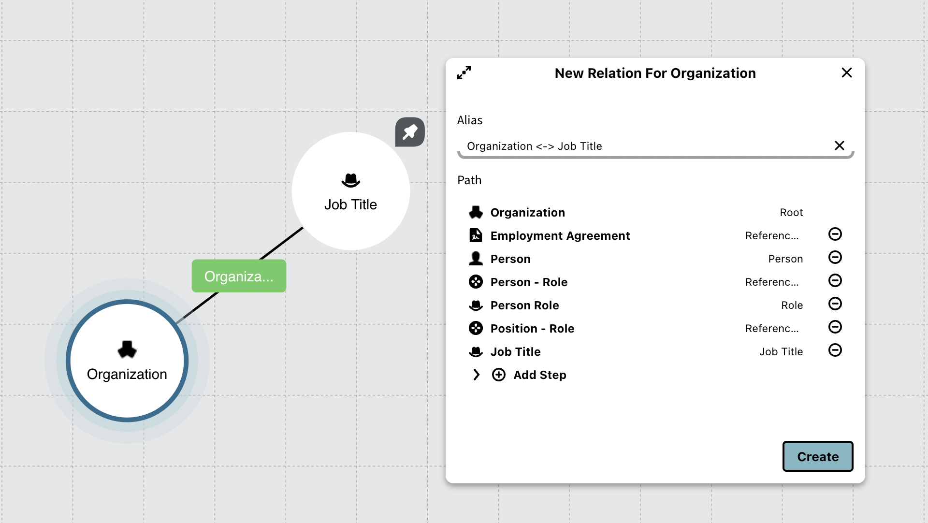Select Employment Agreement path item

560,236
